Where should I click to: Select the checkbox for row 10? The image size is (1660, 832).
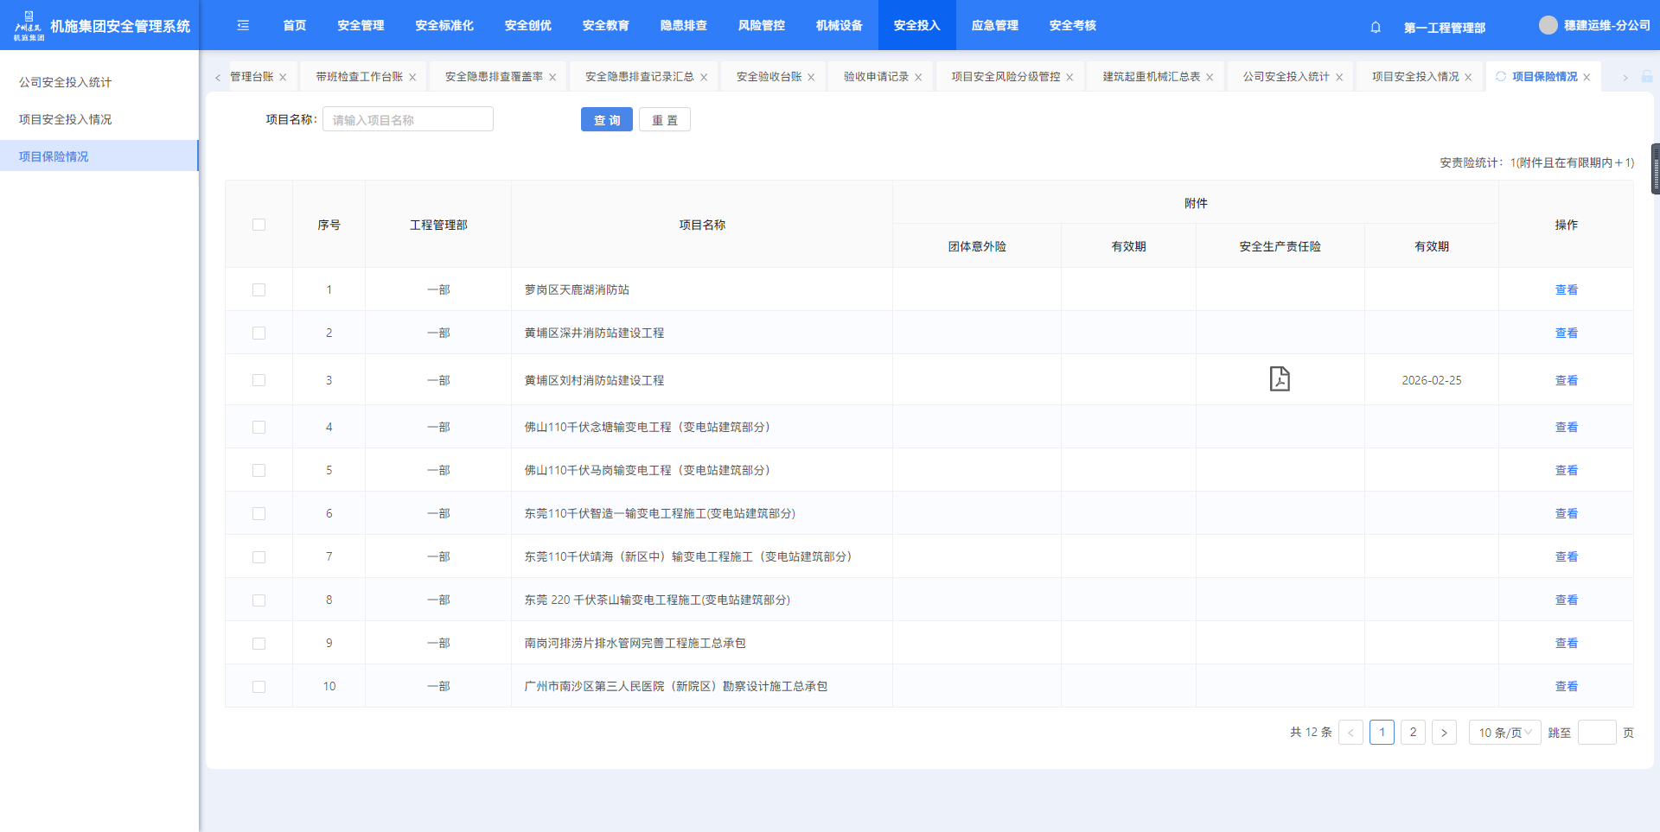(x=259, y=687)
